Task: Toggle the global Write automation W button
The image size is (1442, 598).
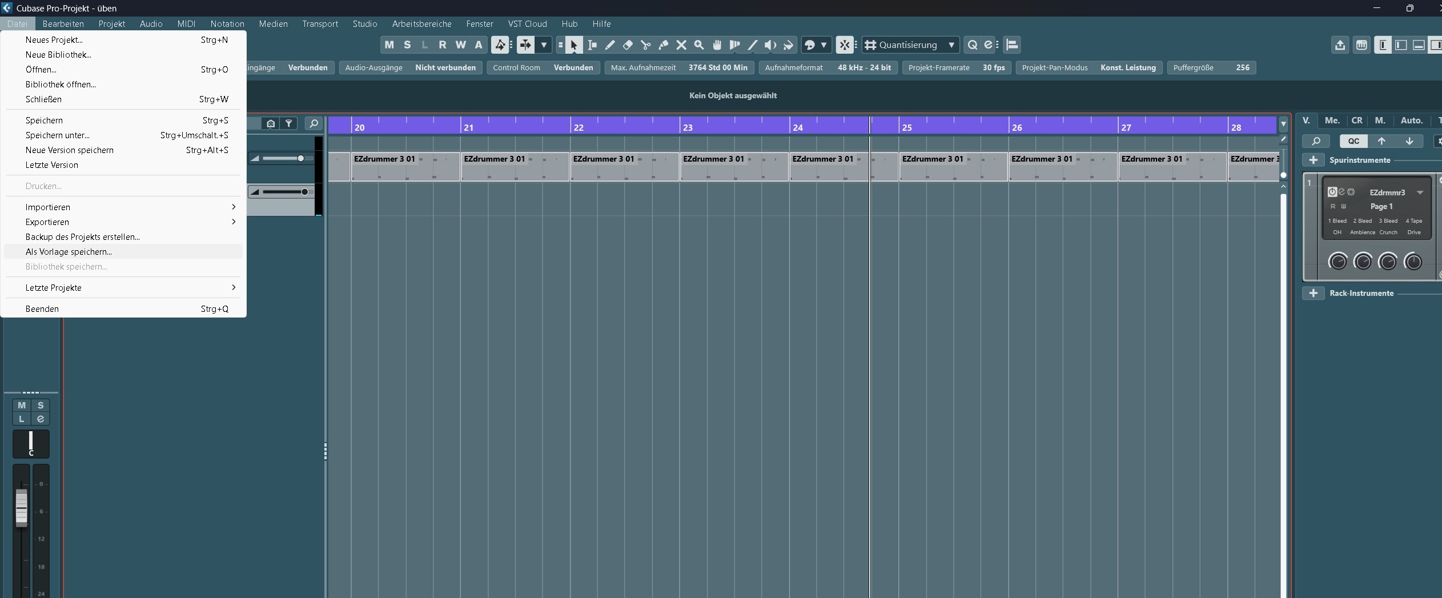Action: click(x=461, y=45)
